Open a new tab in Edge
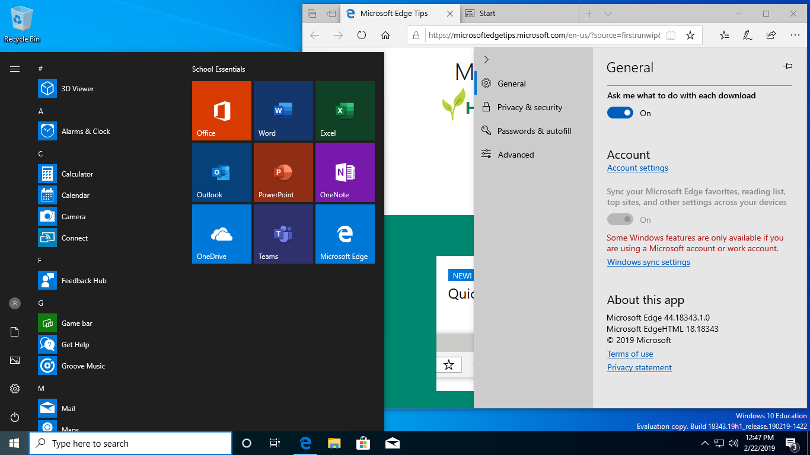This screenshot has height=455, width=810. 589,14
